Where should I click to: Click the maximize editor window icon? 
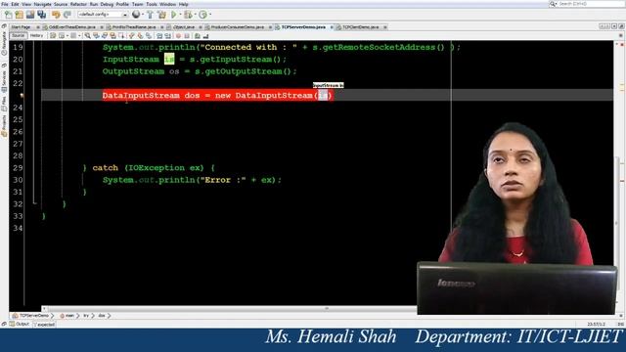(x=621, y=26)
